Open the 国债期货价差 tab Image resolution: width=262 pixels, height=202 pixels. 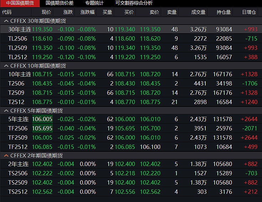60,3
